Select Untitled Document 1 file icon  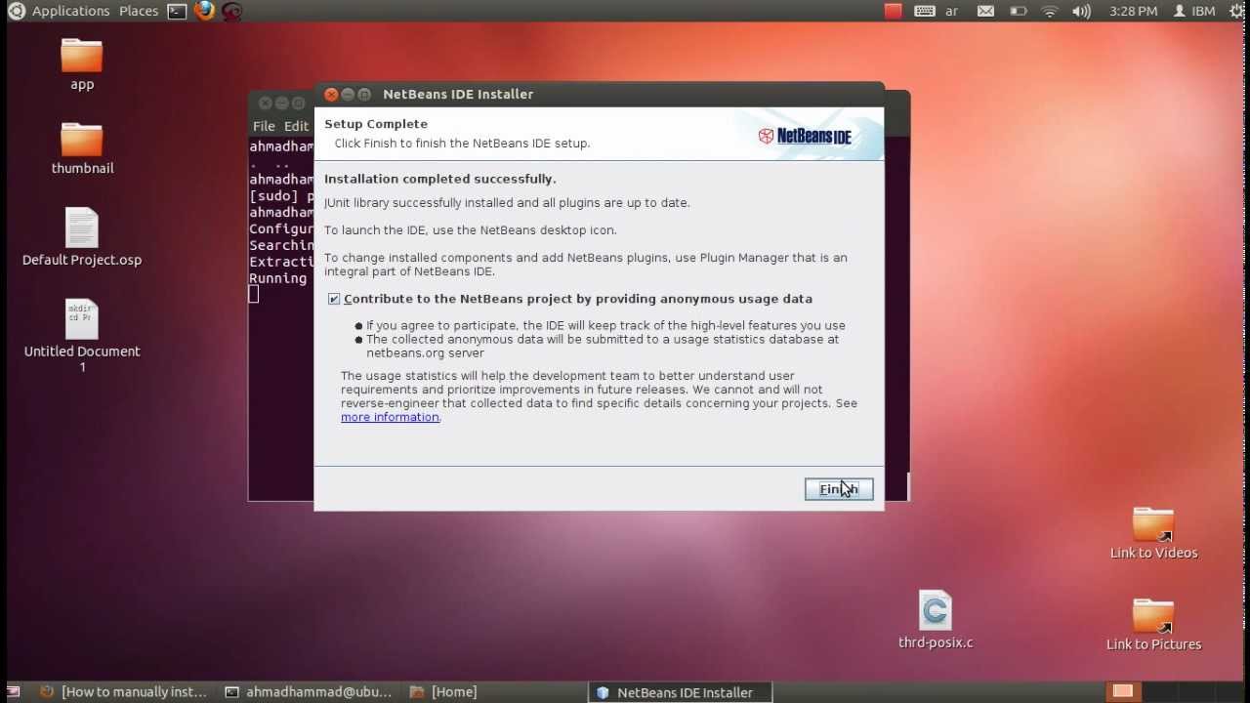(82, 335)
